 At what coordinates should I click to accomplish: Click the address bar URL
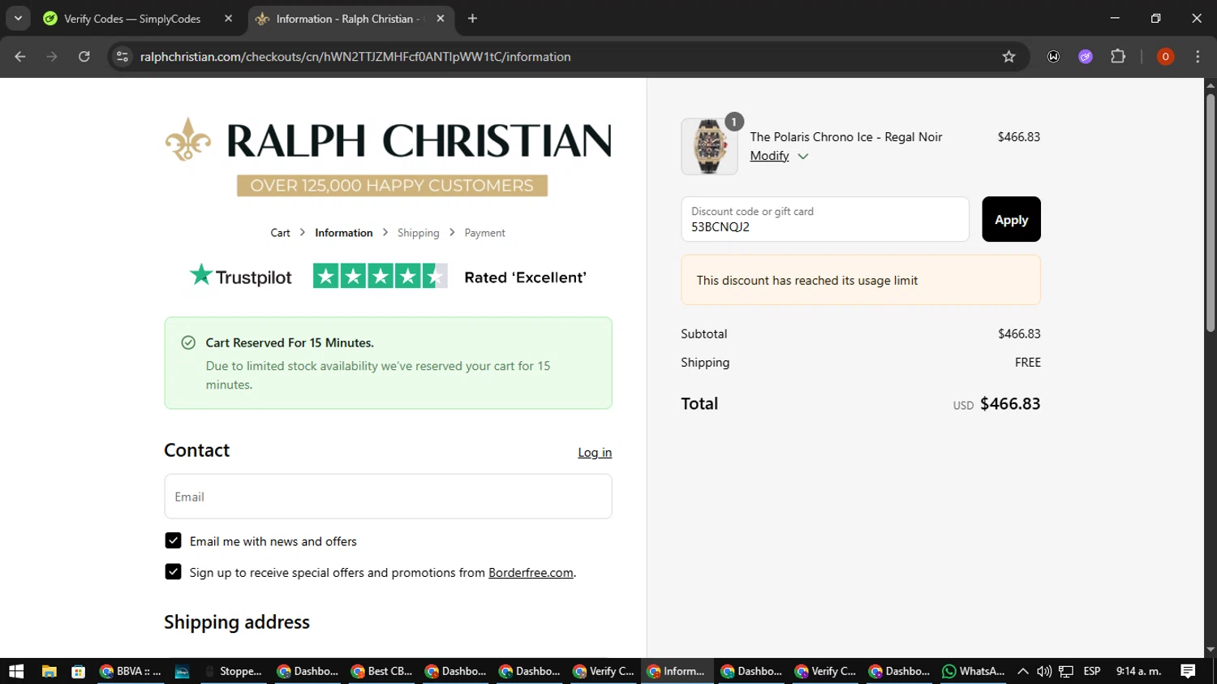355,57
